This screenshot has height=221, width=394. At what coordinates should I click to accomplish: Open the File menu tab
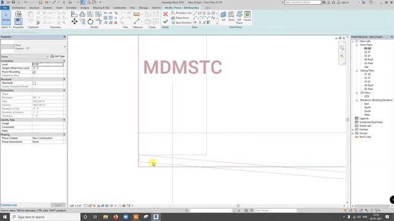pyautogui.click(x=5, y=8)
